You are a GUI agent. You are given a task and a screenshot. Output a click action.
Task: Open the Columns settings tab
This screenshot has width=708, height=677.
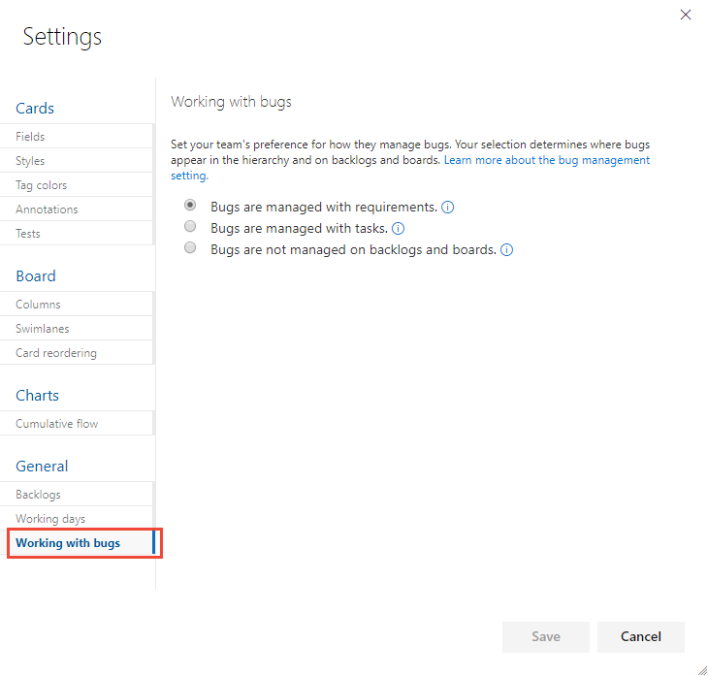(38, 305)
